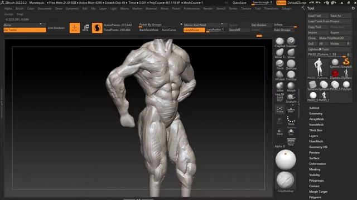The width and height of the screenshot is (357, 200).
Task: Adjust the Inflate slider
Action: [285, 24]
